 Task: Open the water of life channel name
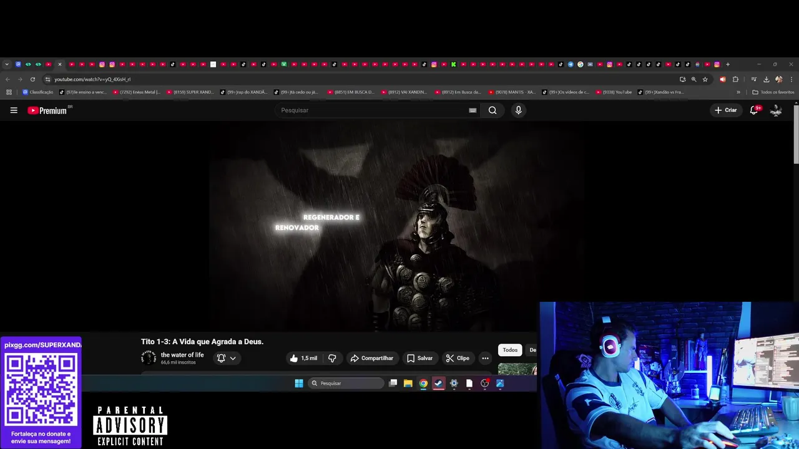tap(182, 355)
